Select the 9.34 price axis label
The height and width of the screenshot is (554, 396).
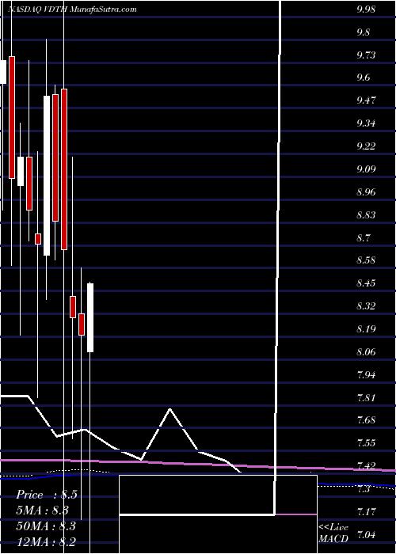click(366, 123)
